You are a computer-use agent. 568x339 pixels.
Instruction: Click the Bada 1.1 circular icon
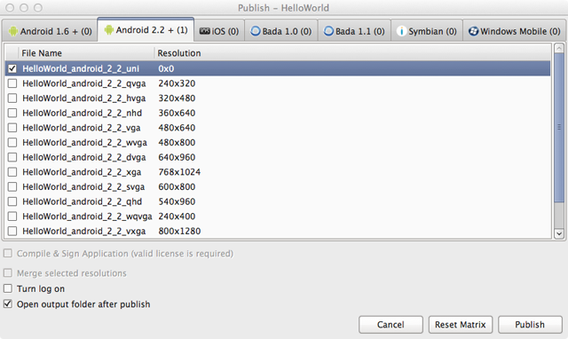[x=328, y=31]
